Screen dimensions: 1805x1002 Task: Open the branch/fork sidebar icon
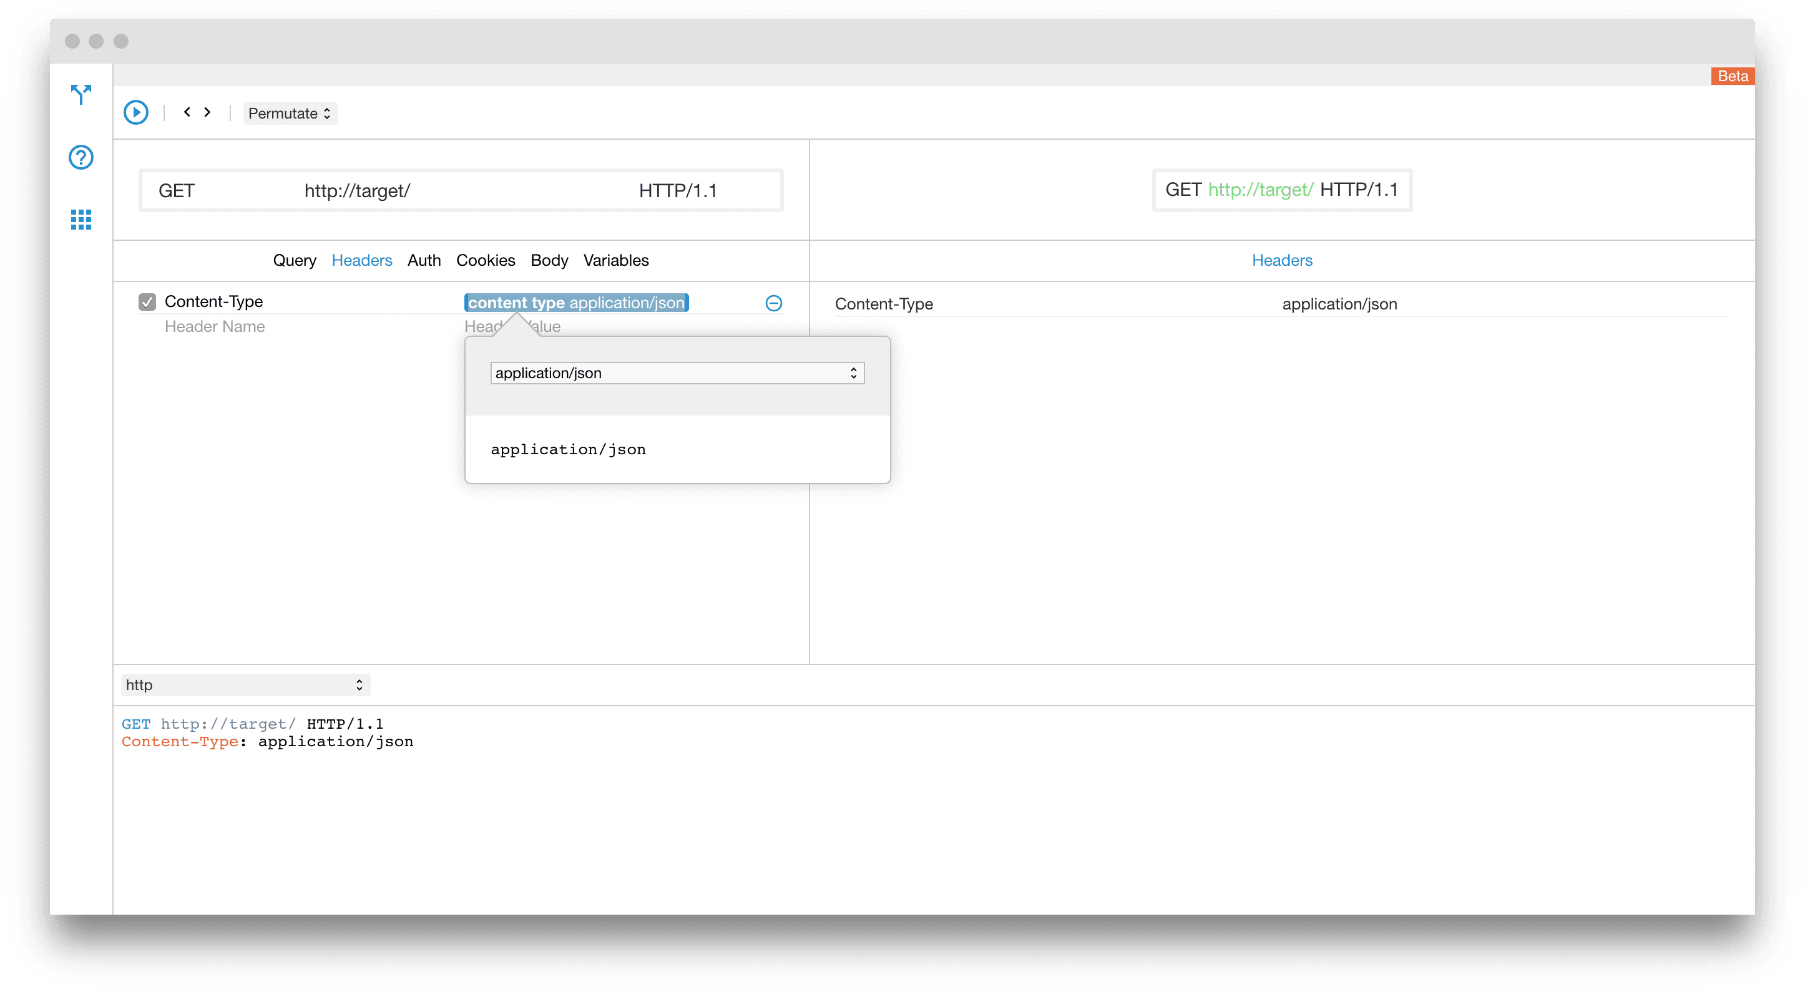point(81,94)
